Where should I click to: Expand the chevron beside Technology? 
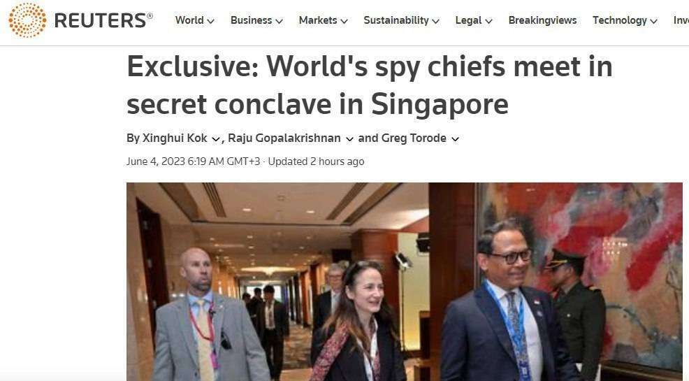click(654, 21)
